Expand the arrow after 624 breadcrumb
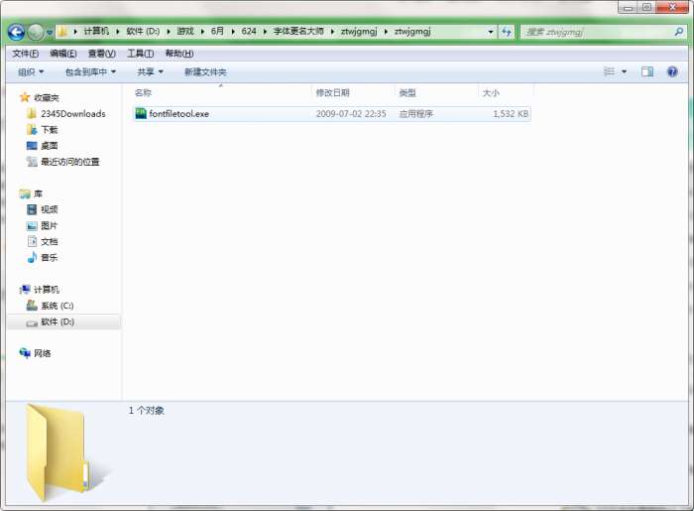694x511 pixels. (265, 32)
